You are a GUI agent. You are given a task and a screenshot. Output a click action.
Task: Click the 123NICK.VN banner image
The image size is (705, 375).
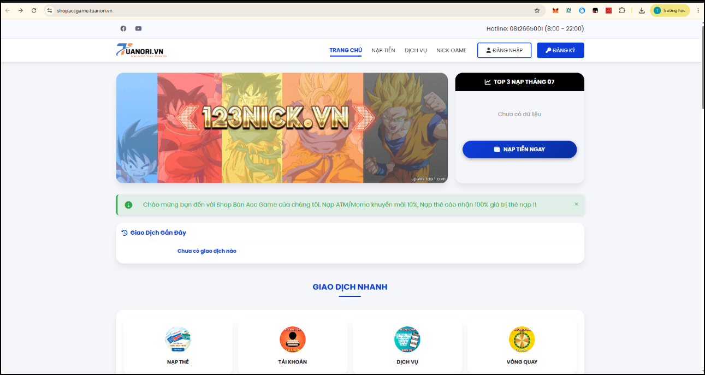pyautogui.click(x=282, y=128)
